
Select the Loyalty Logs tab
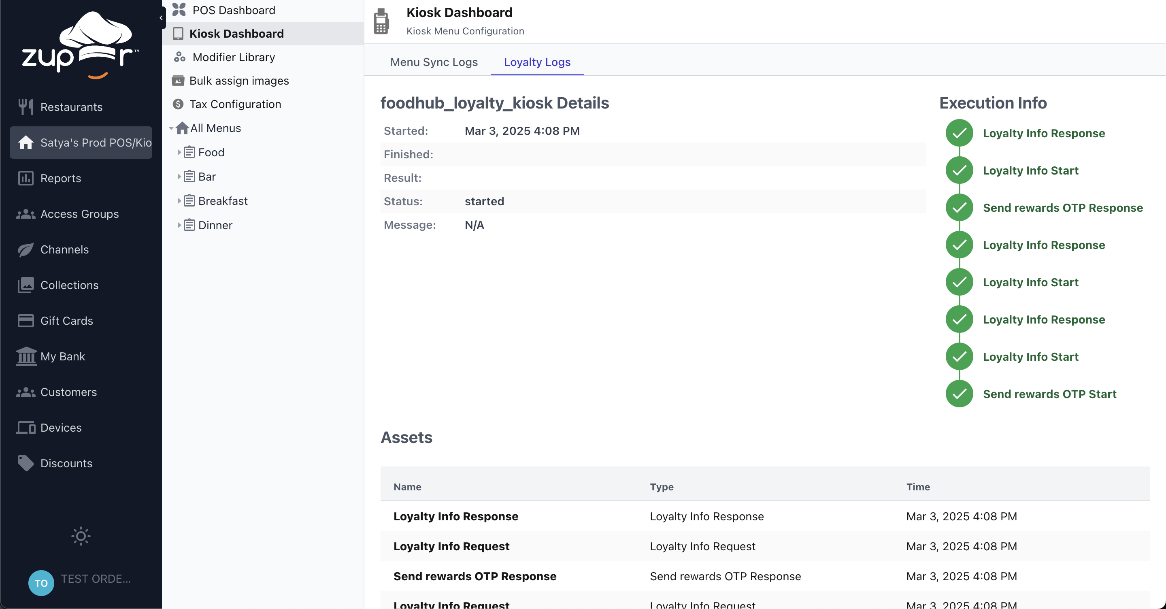click(x=537, y=62)
